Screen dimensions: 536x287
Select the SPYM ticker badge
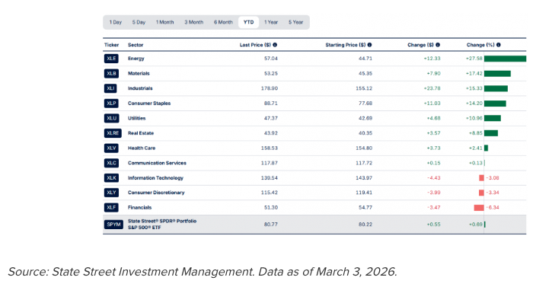(x=113, y=225)
